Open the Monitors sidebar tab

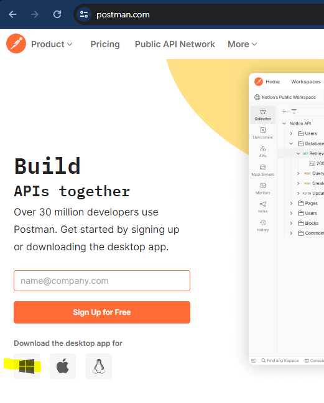pyautogui.click(x=263, y=189)
